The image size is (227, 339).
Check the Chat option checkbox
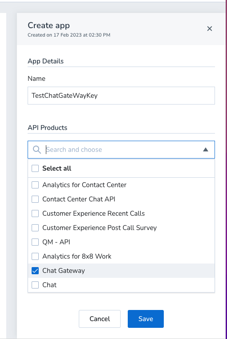click(35, 285)
